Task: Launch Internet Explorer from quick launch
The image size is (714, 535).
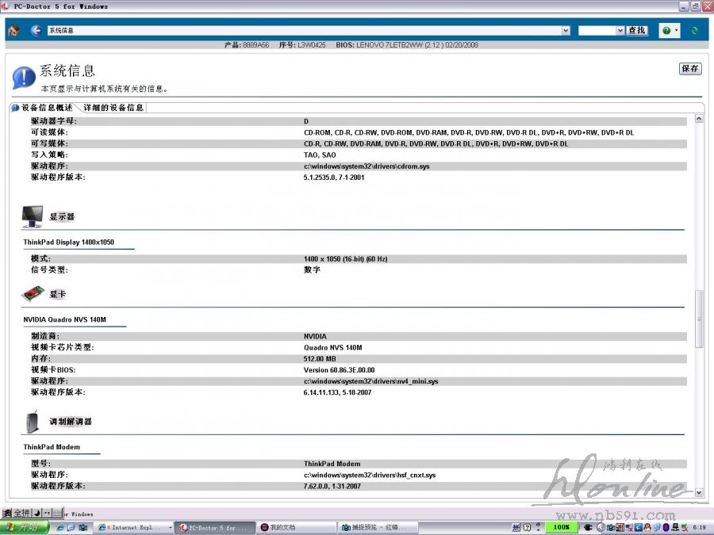Action: [x=59, y=527]
